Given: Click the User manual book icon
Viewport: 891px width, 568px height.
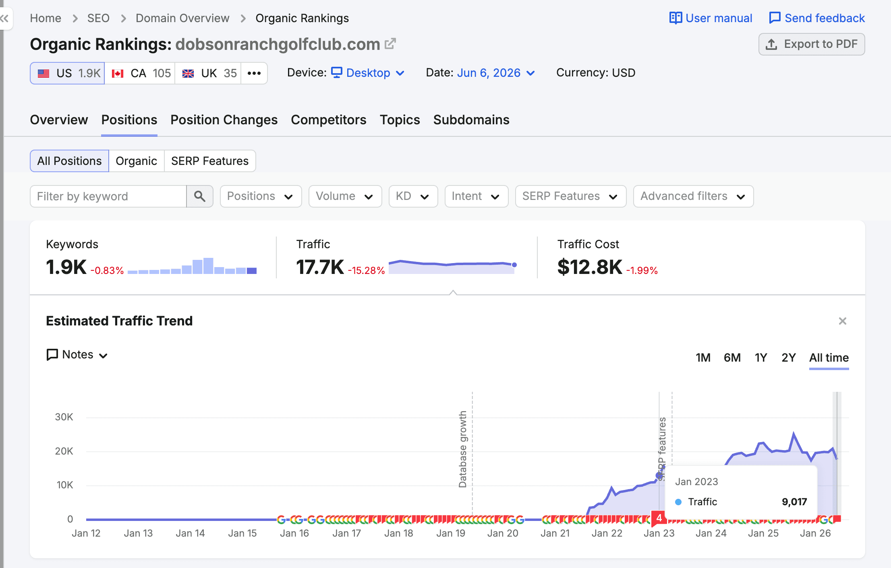Looking at the screenshot, I should pos(676,18).
